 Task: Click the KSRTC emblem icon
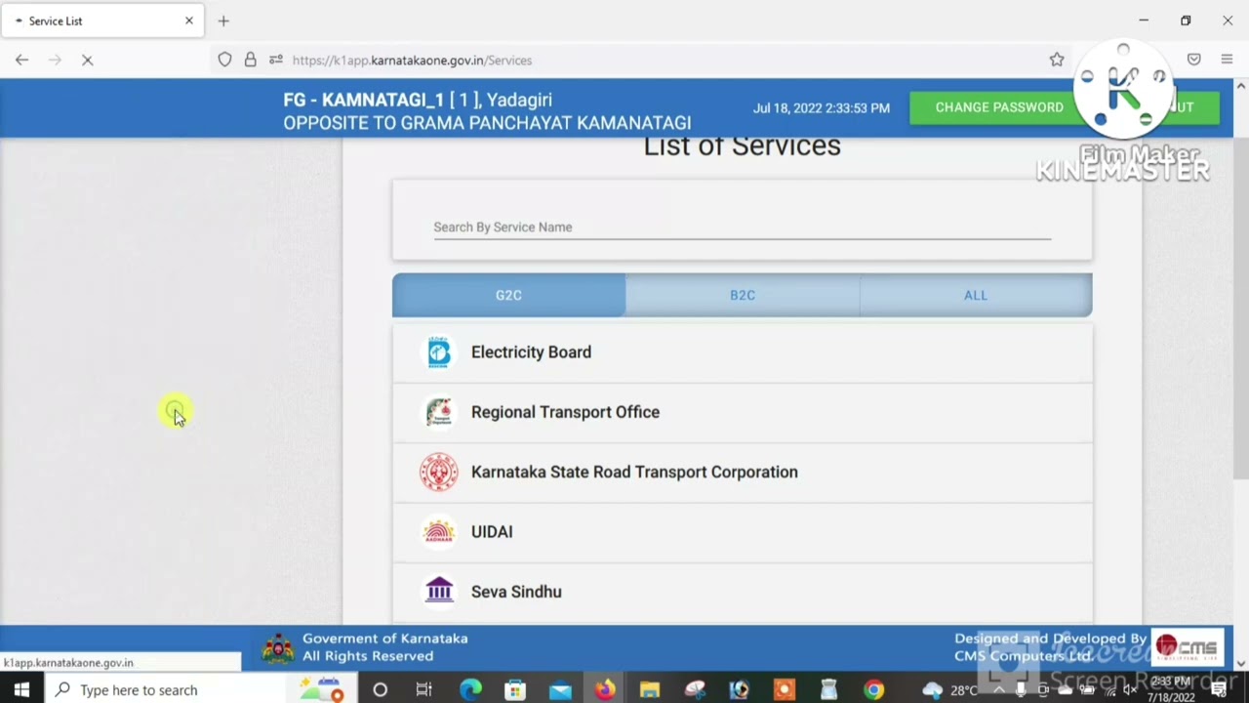tap(439, 472)
